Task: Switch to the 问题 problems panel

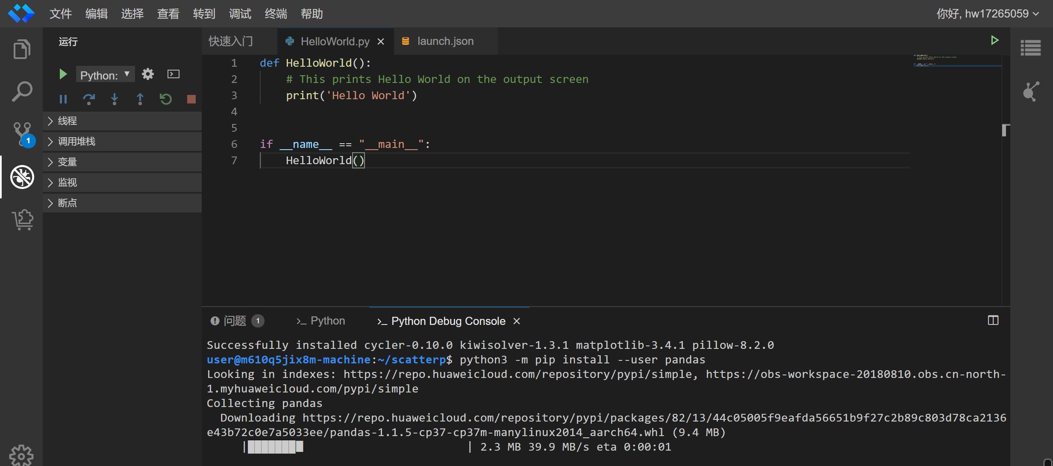Action: click(235, 321)
